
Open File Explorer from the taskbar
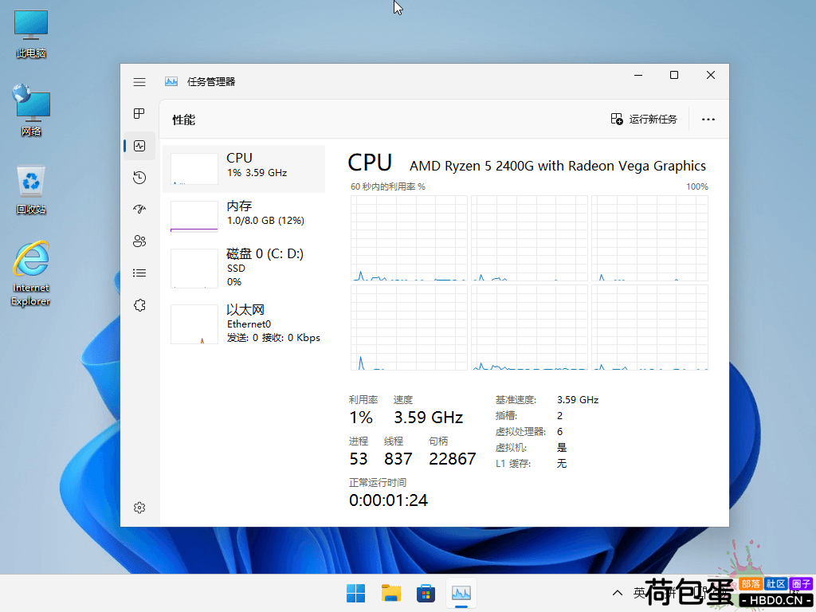[390, 593]
